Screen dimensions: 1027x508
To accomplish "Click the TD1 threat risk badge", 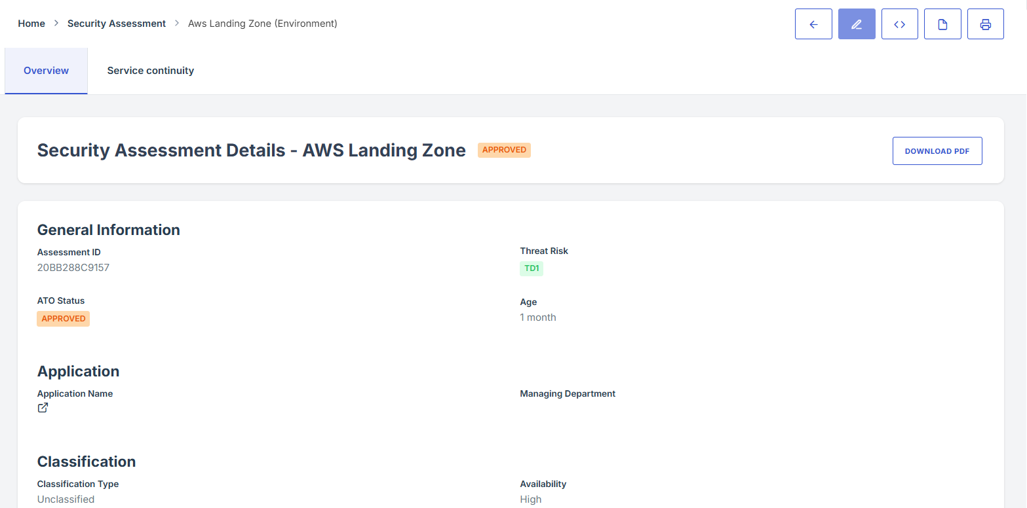I will [x=532, y=268].
